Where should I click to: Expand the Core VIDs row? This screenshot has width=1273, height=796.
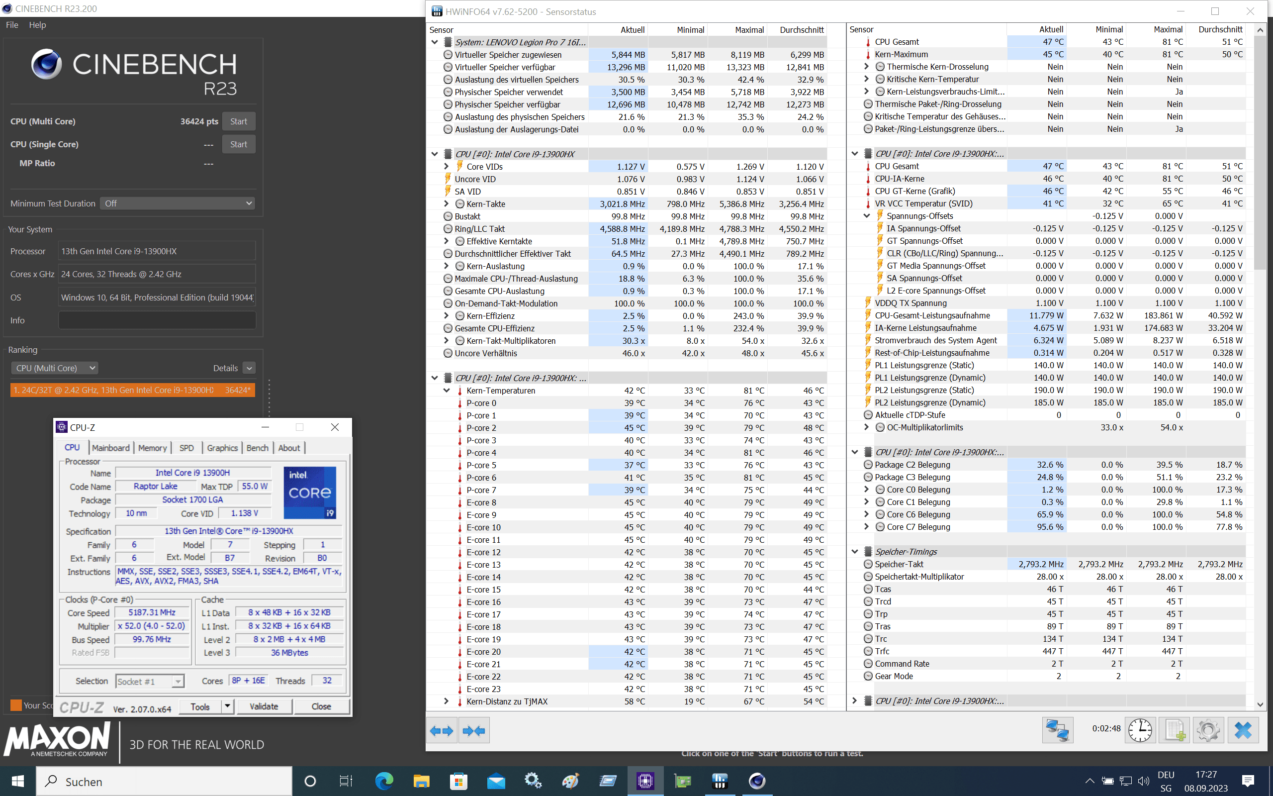coord(446,166)
